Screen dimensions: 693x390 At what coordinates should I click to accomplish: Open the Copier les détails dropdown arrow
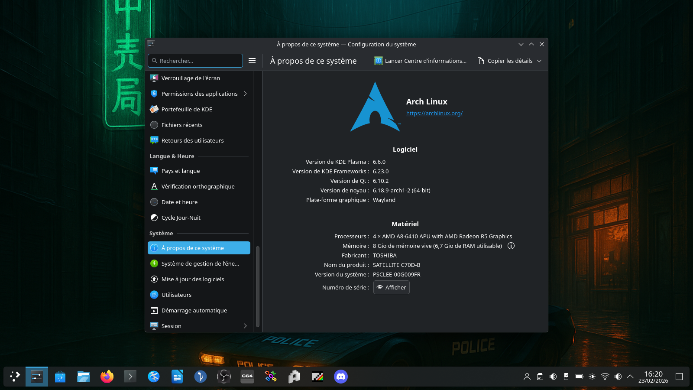(539, 61)
